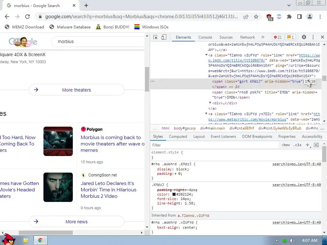Click the 1 issue warning badge
327x245 pixels.
click(x=291, y=37)
